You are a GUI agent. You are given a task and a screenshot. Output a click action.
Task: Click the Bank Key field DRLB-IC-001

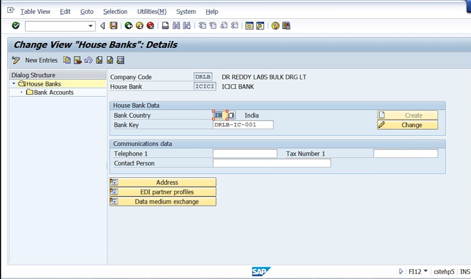[x=243, y=125]
